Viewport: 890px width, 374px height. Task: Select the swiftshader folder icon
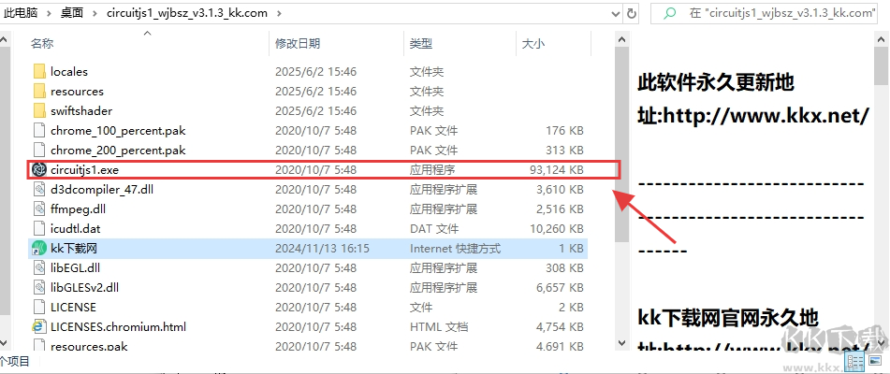[39, 110]
